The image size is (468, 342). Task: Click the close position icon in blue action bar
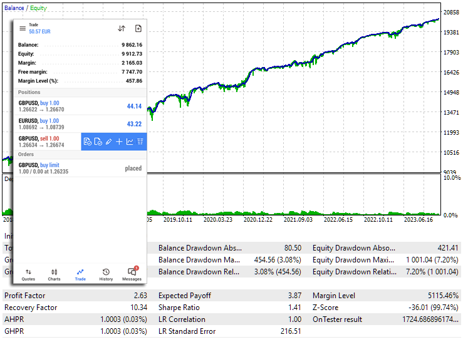point(88,142)
